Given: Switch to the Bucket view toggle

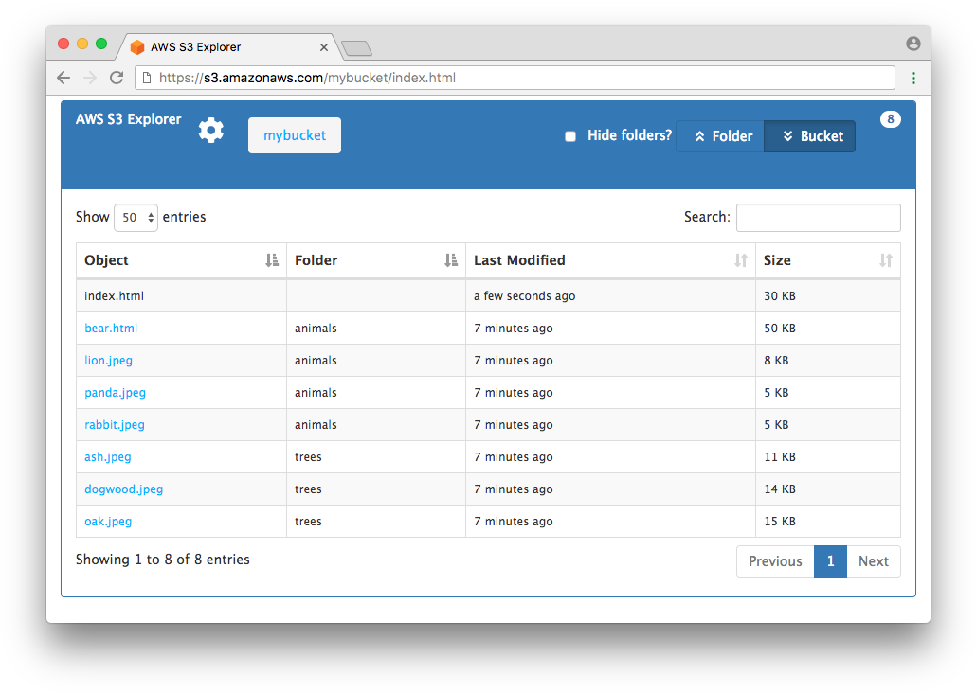Looking at the screenshot, I should click(810, 136).
